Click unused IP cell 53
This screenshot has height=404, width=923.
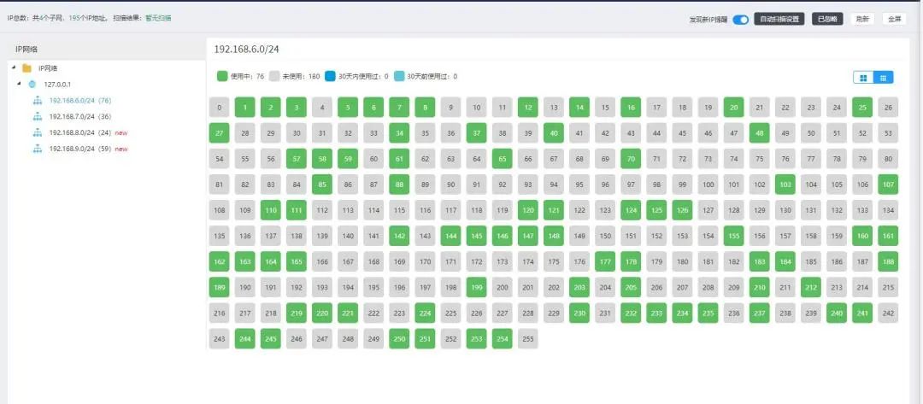888,133
